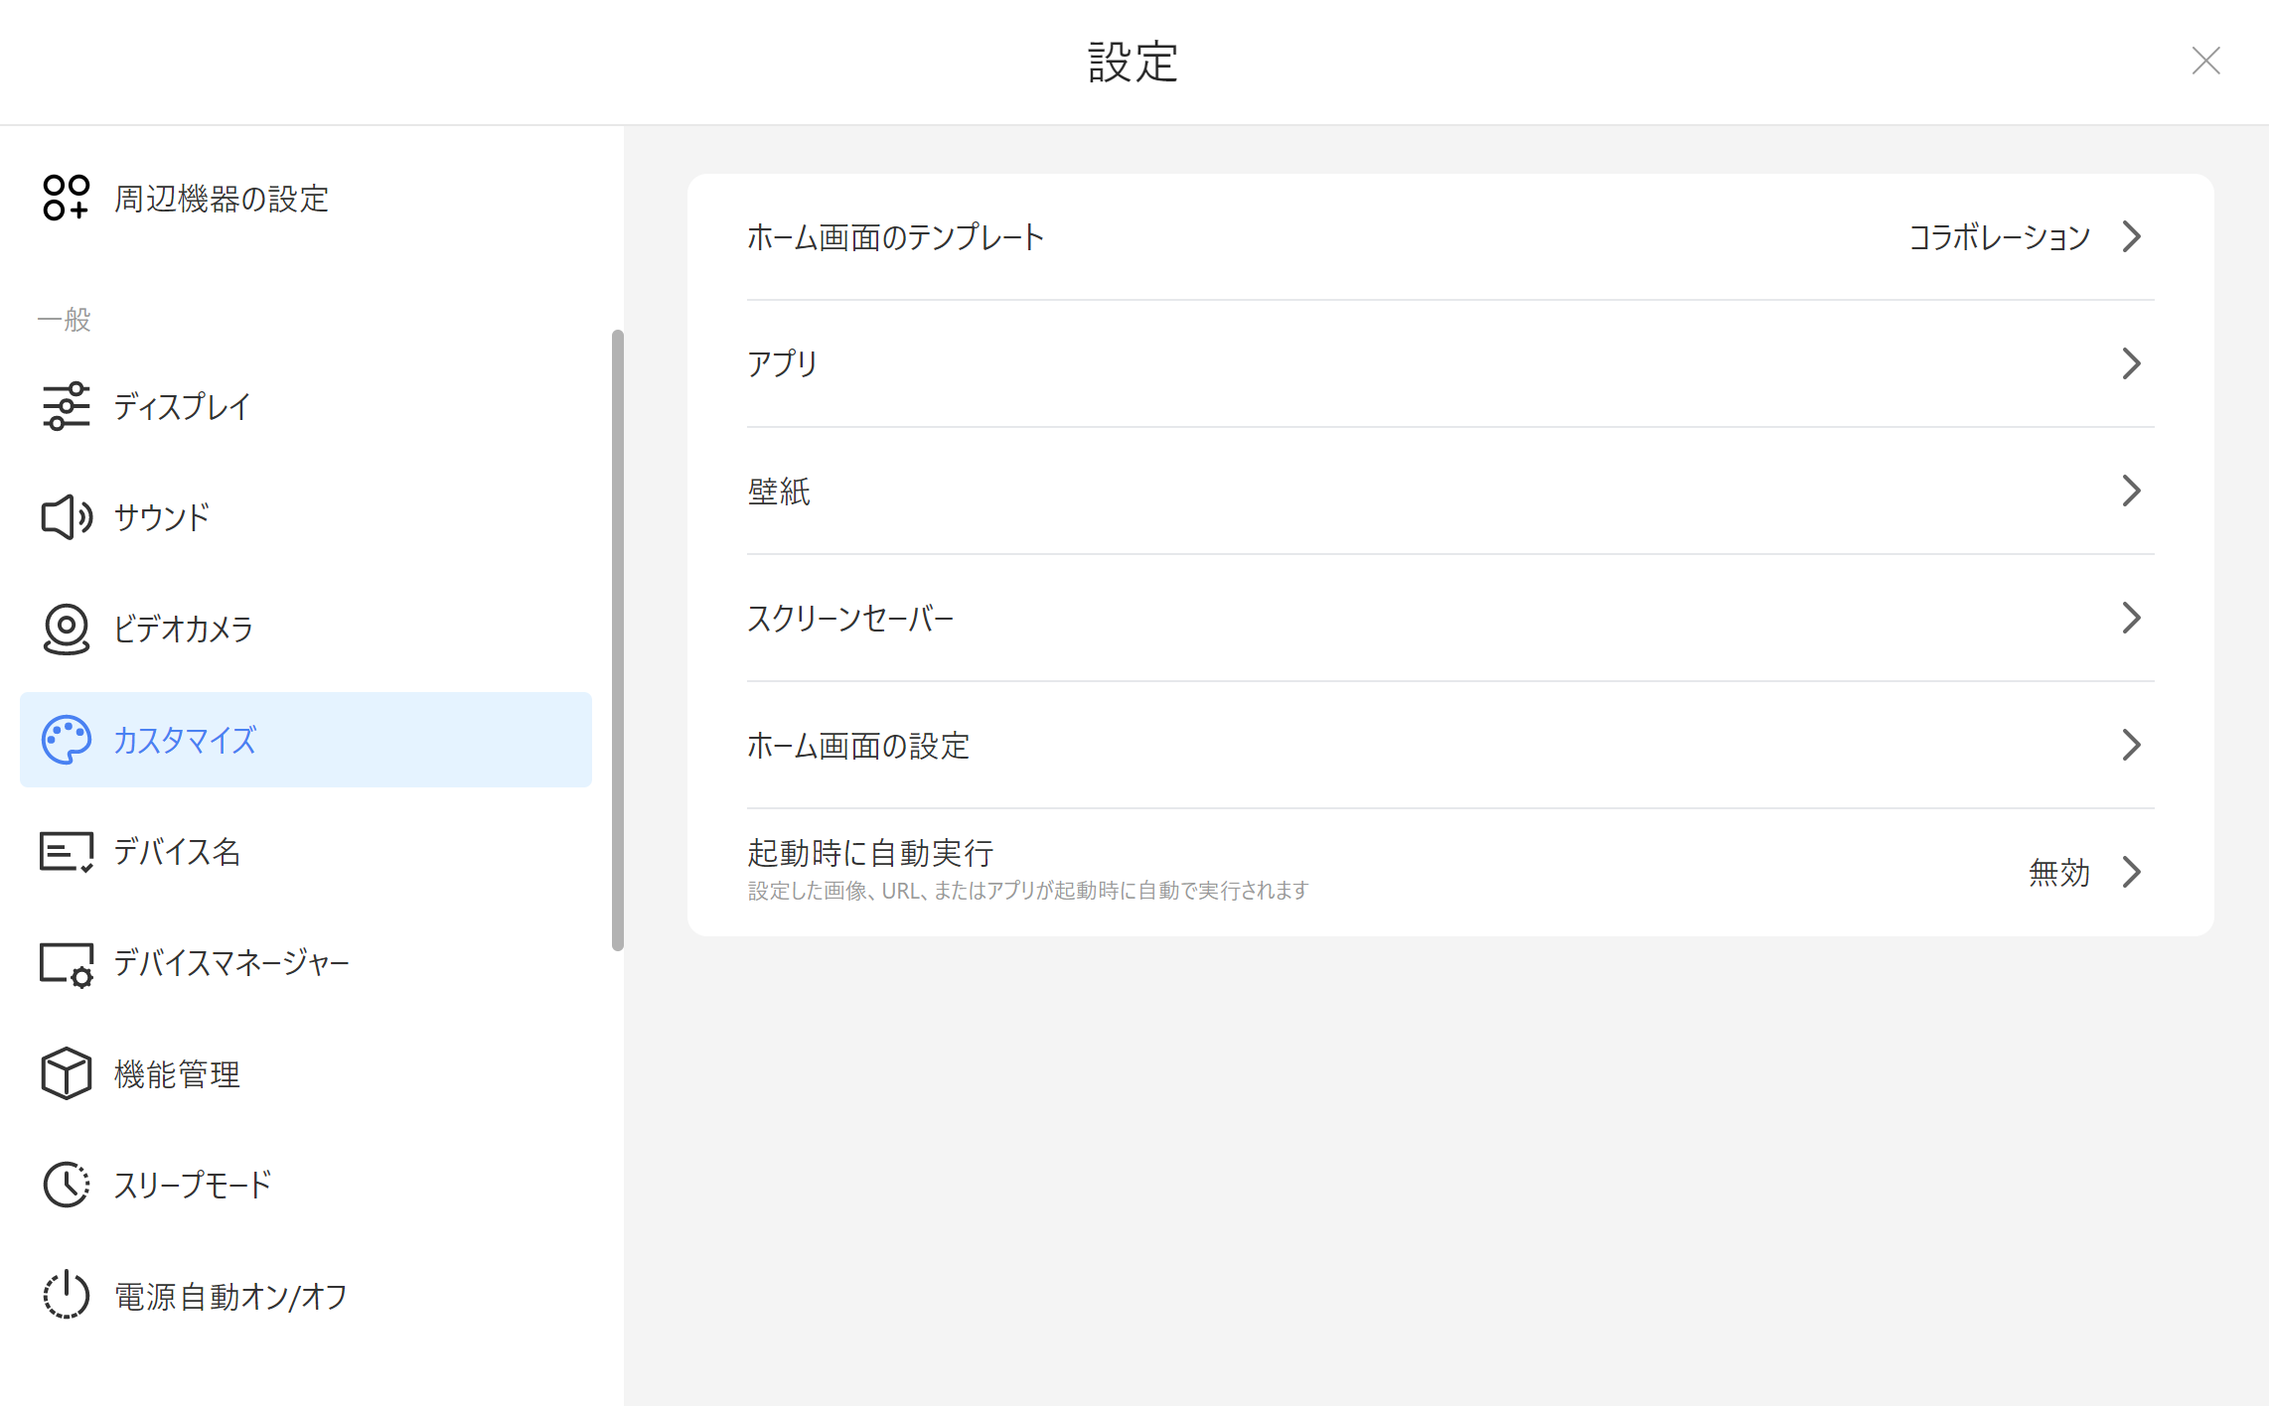This screenshot has height=1406, width=2269.
Task: Expand the アプリ row chevron
Action: (2131, 363)
